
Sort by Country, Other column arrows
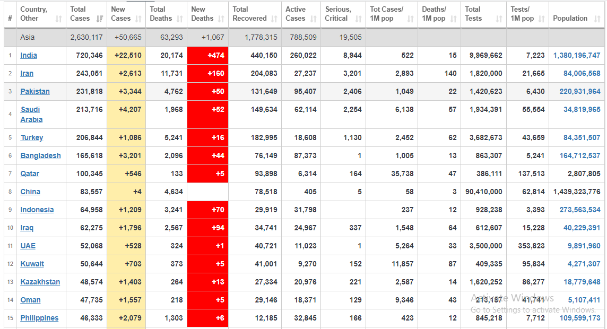pyautogui.click(x=59, y=19)
